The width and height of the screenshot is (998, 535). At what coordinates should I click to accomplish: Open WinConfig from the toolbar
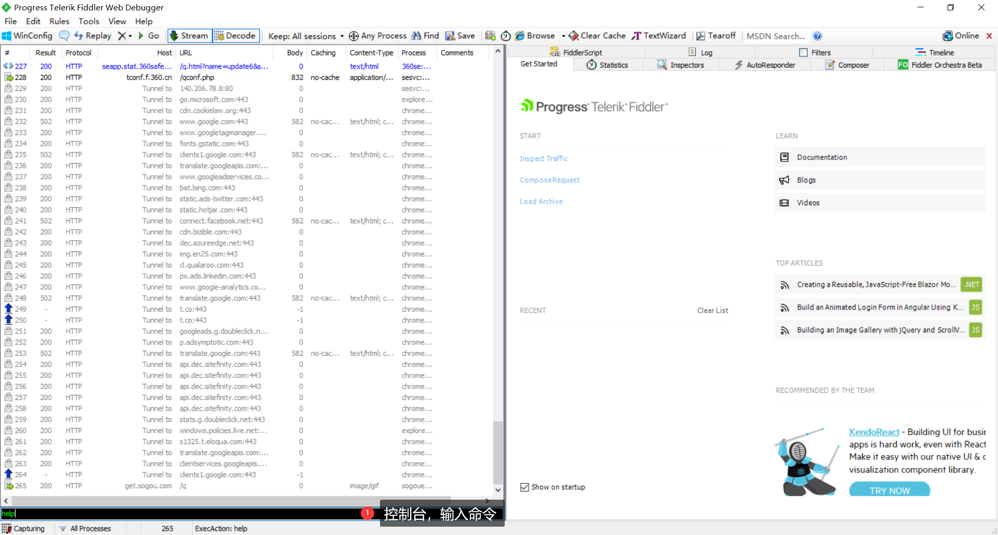click(27, 36)
